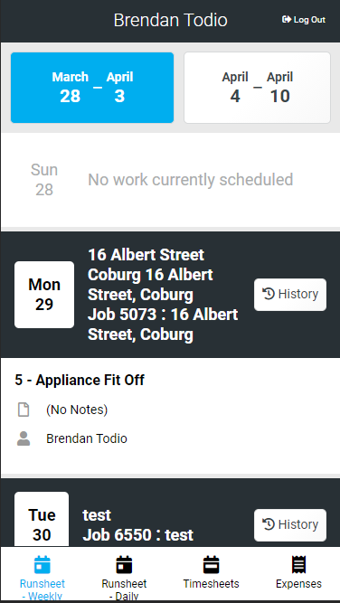Viewport: 340px width, 603px height.
Task: Select the Mon 29 date tile
Action: 44,295
